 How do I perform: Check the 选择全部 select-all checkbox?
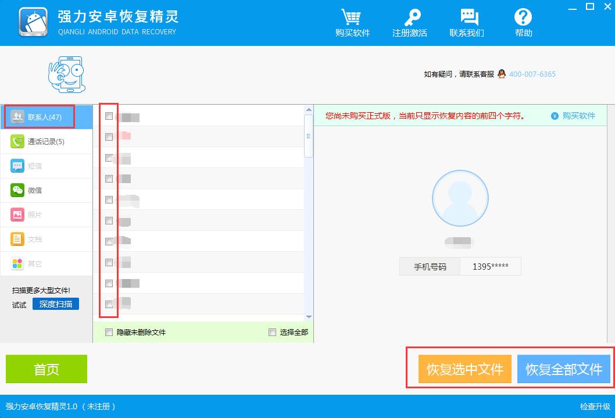[271, 332]
